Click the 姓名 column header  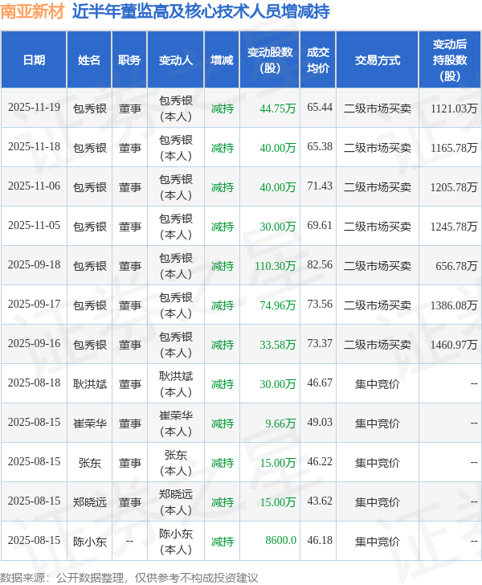(89, 59)
